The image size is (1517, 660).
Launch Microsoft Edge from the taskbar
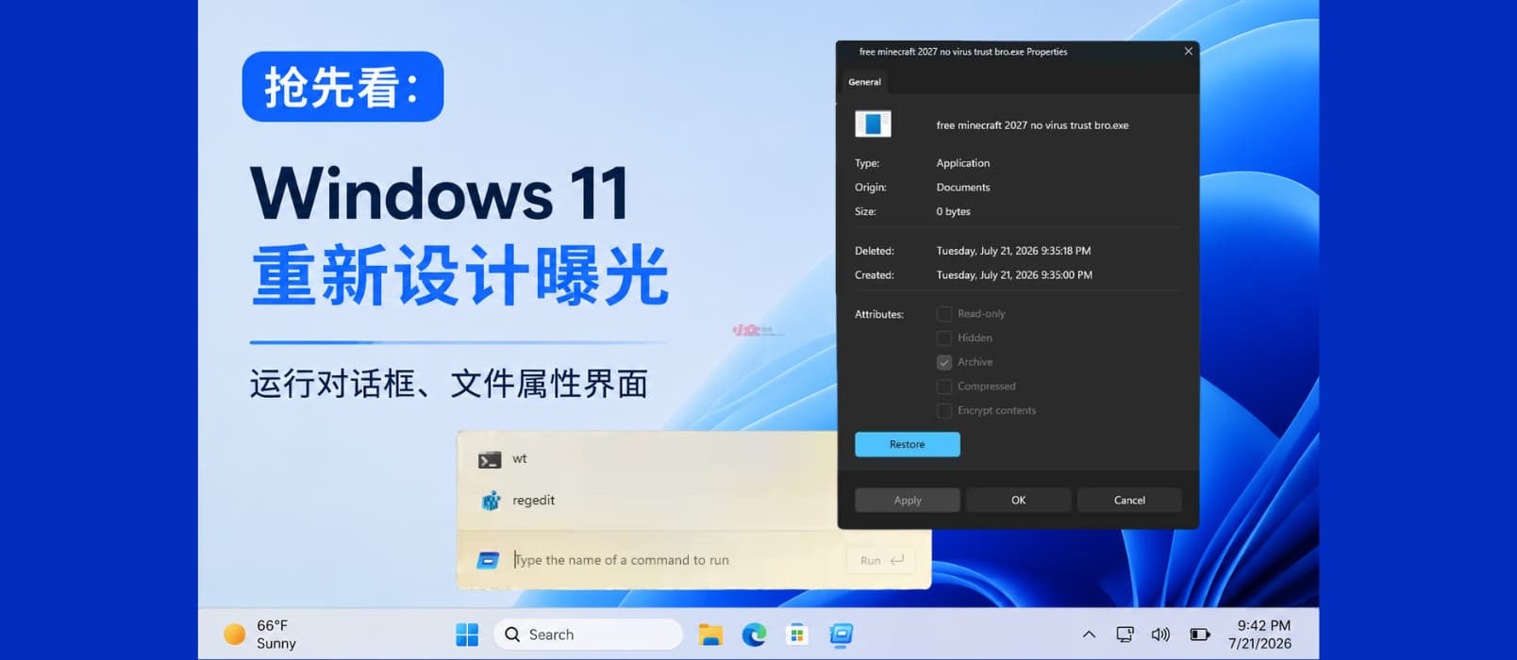(754, 635)
